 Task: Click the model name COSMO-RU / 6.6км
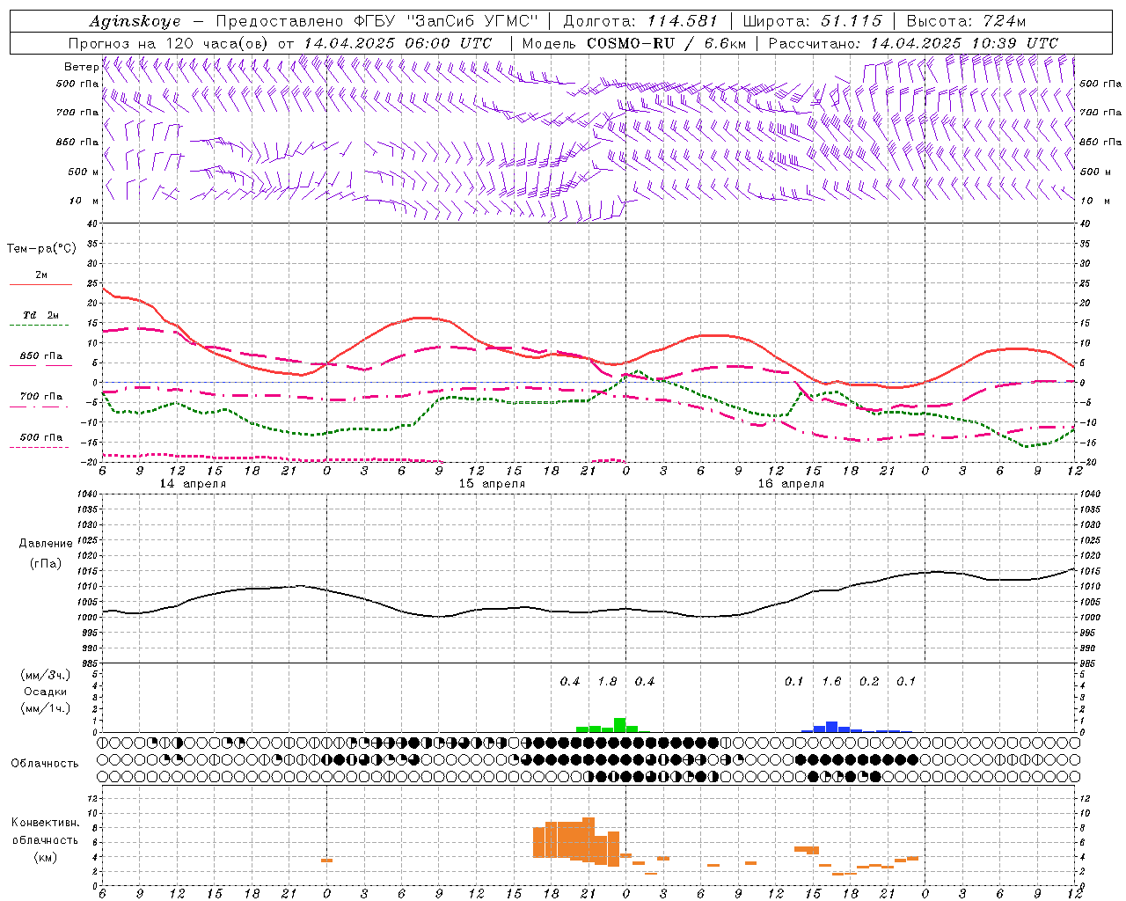pos(667,43)
